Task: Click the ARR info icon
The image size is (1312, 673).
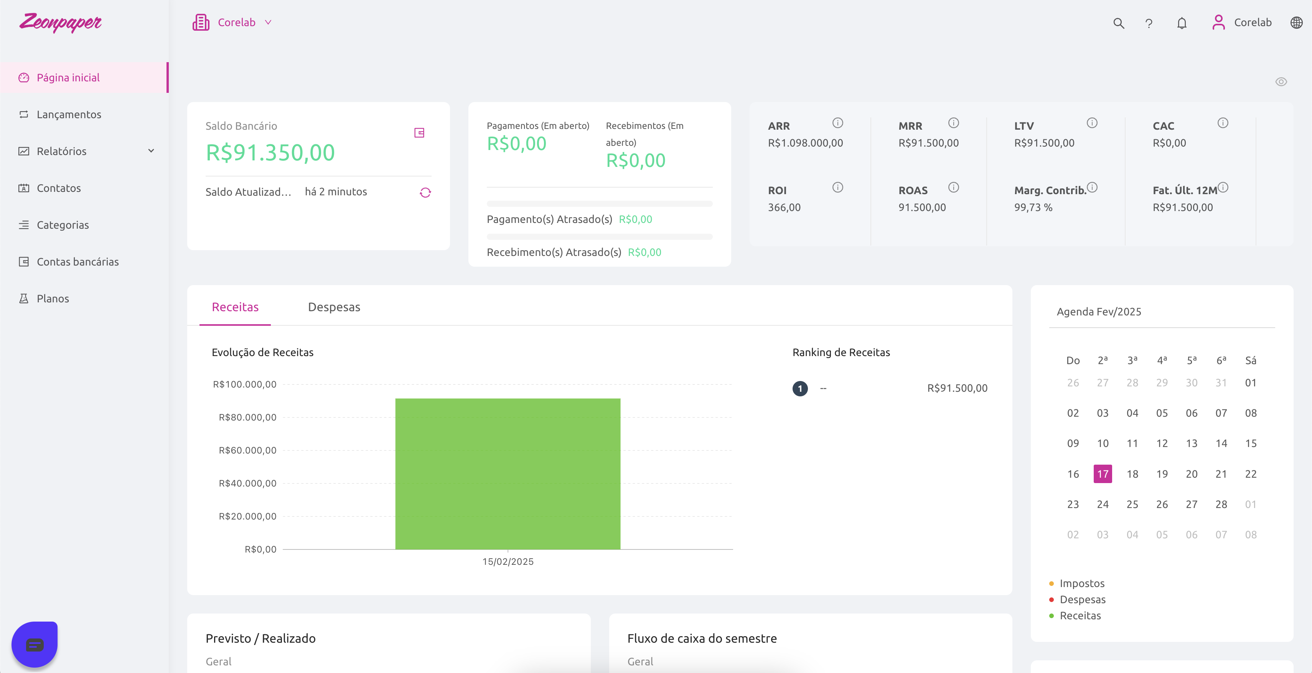Action: (x=838, y=123)
